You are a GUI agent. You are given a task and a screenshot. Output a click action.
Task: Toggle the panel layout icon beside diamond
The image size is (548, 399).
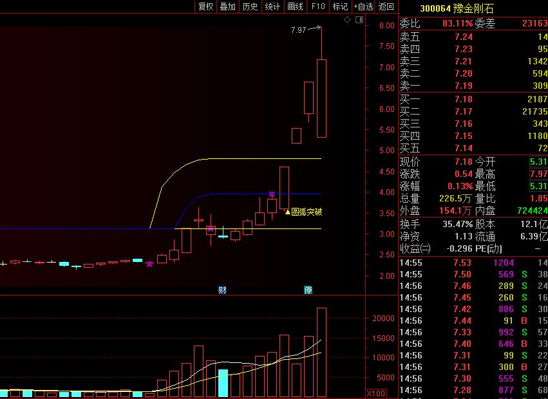click(x=359, y=20)
